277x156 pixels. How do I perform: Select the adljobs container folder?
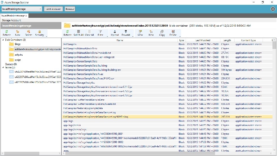coord(16,55)
